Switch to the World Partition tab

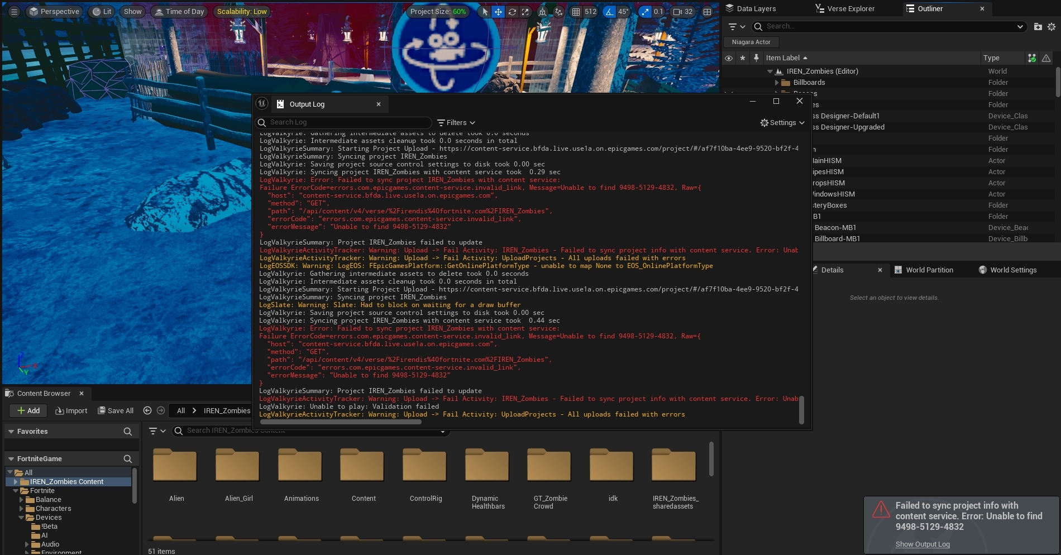click(924, 270)
